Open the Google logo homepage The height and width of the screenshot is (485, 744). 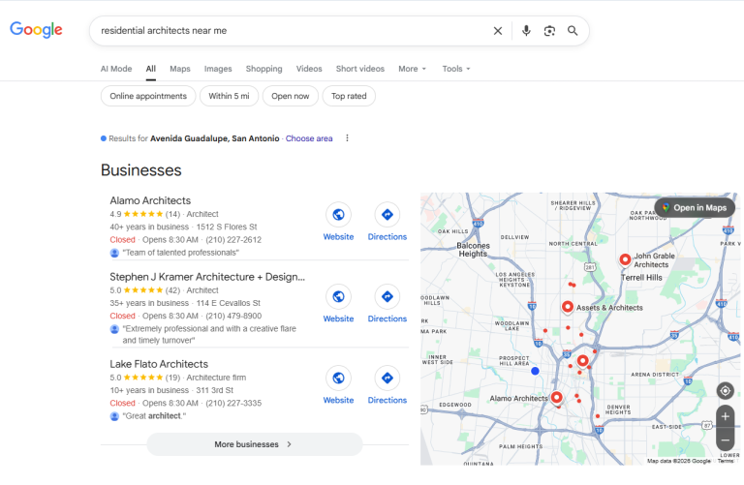pos(36,29)
